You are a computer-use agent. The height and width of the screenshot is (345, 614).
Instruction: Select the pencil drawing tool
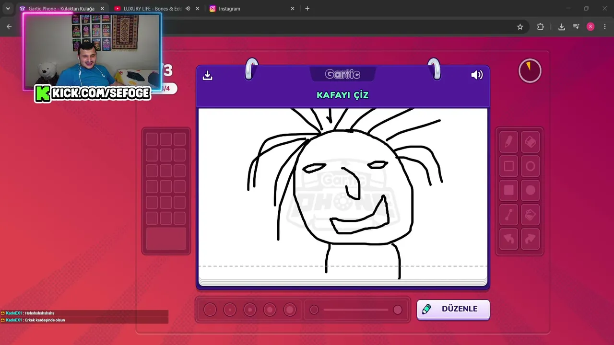tap(508, 142)
